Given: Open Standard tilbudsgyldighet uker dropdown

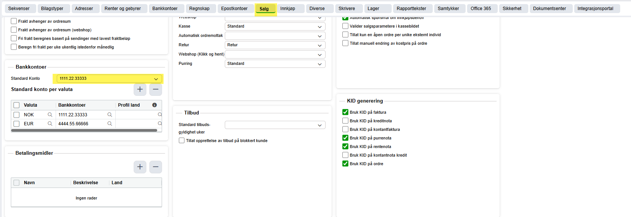Looking at the screenshot, I should coord(275,125).
